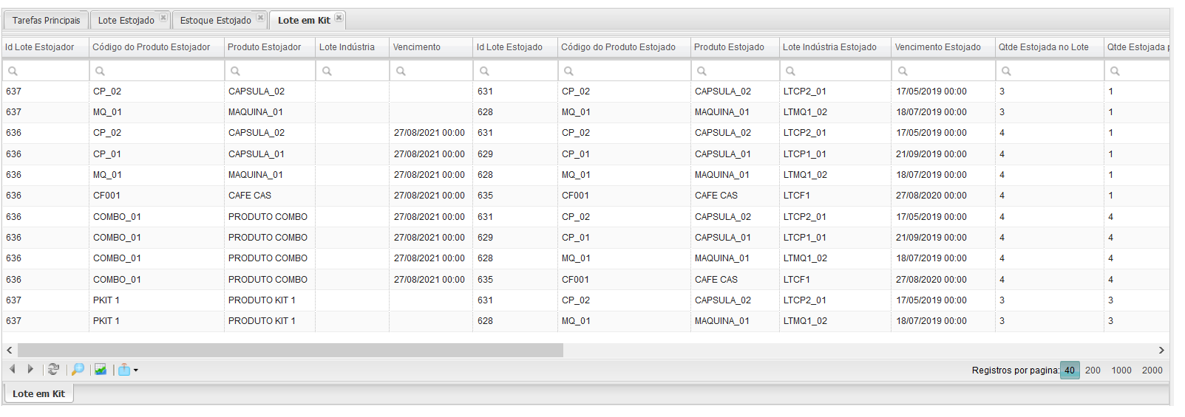This screenshot has height=417, width=1185.
Task: Expand the export dropdown arrow
Action: (136, 371)
